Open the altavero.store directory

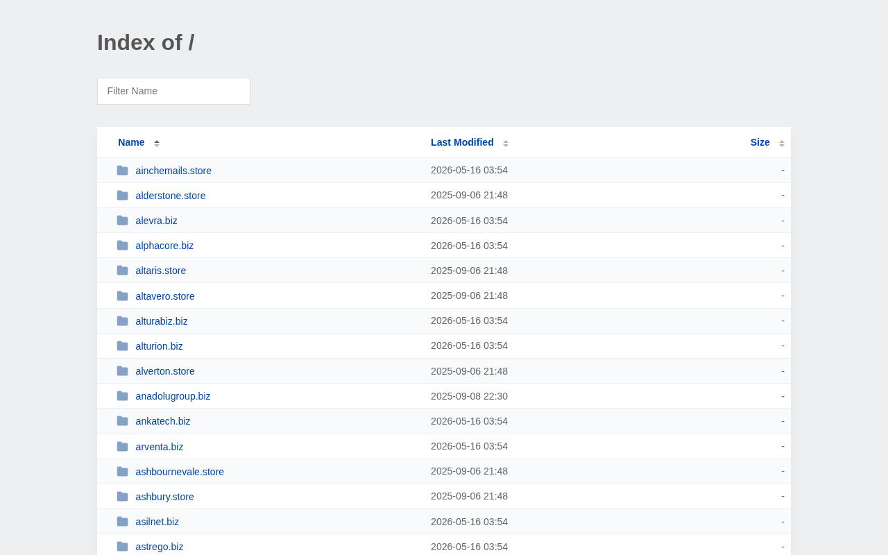point(165,296)
